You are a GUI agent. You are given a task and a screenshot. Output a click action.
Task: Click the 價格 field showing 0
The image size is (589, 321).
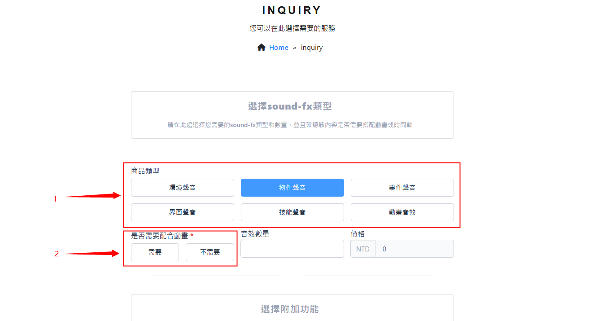(x=414, y=249)
